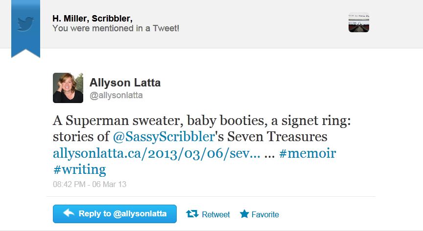Click the recipient avatar thumbnail at top
This screenshot has height=231, width=423.
pos(358,22)
